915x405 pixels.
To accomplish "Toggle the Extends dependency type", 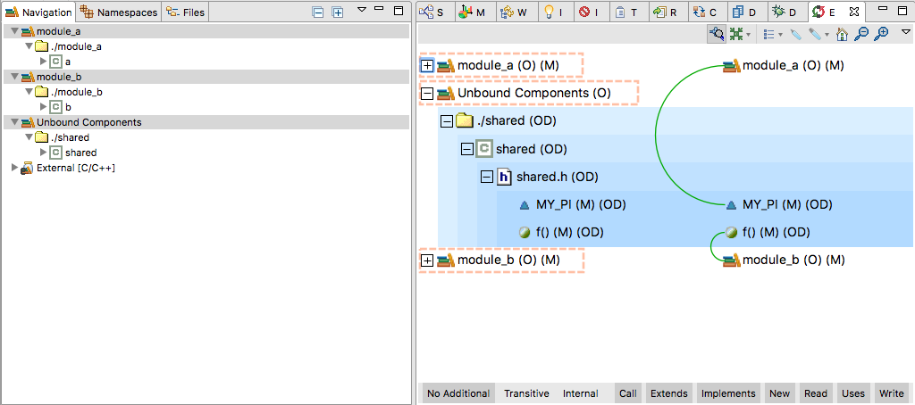I will [x=668, y=393].
